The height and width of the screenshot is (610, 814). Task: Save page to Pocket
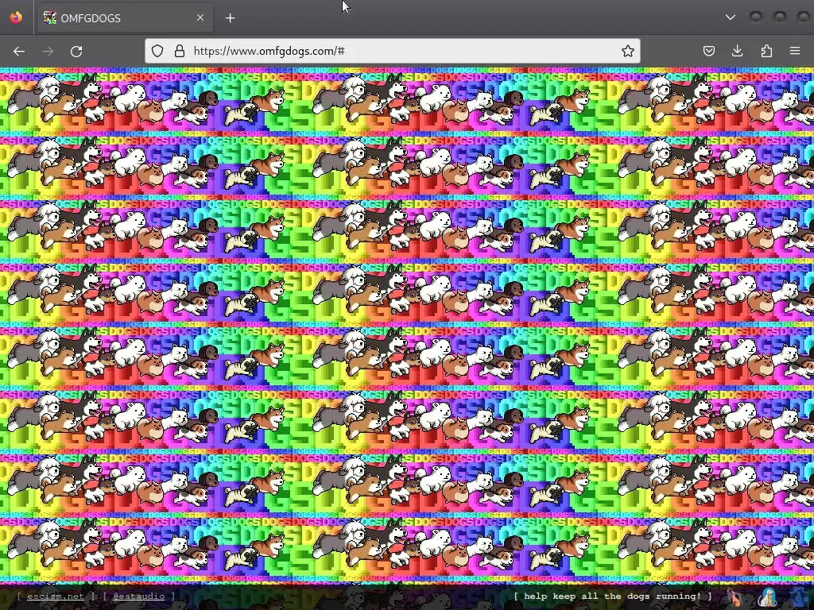point(708,51)
